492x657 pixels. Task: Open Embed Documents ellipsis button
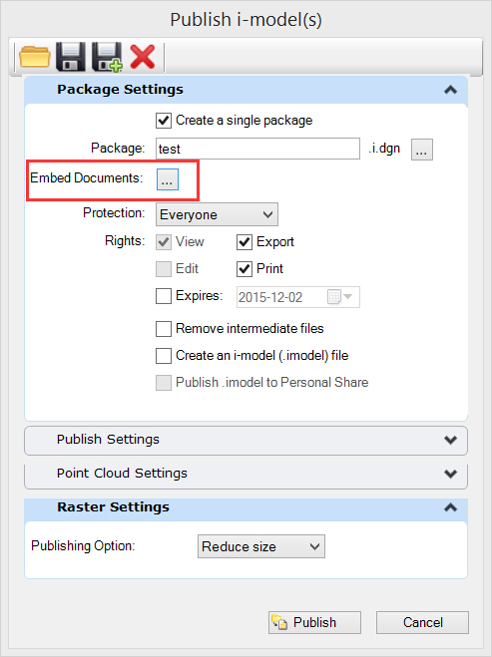pos(168,179)
